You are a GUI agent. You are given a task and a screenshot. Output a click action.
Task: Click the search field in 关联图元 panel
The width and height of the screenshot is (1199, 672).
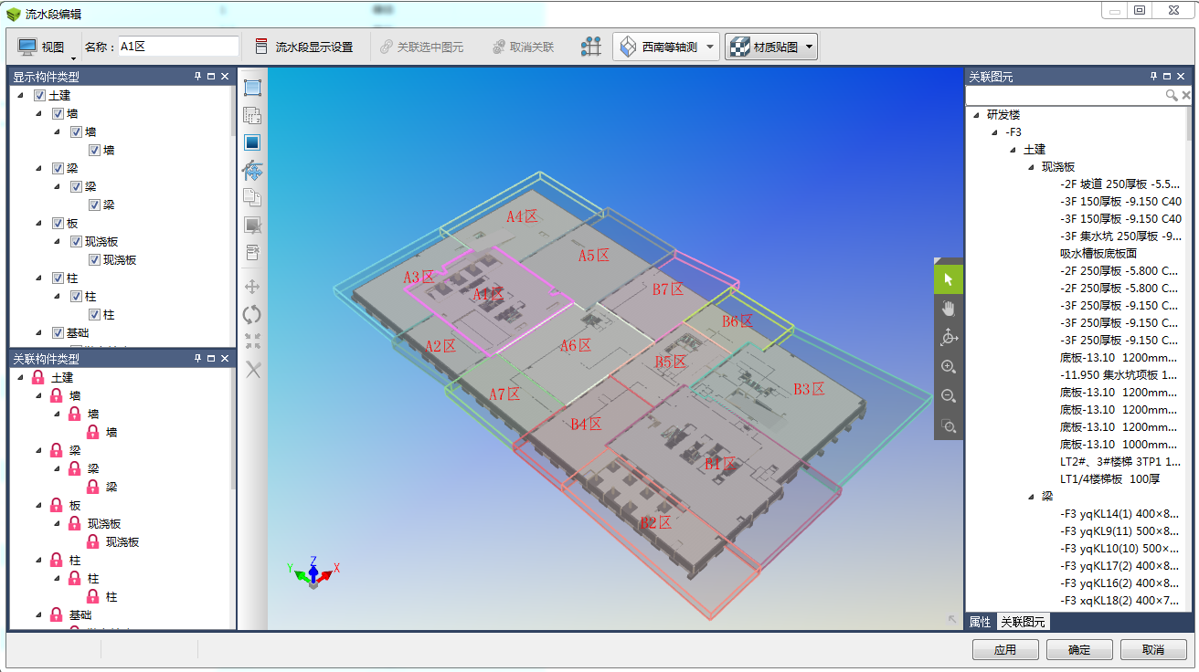(1066, 95)
